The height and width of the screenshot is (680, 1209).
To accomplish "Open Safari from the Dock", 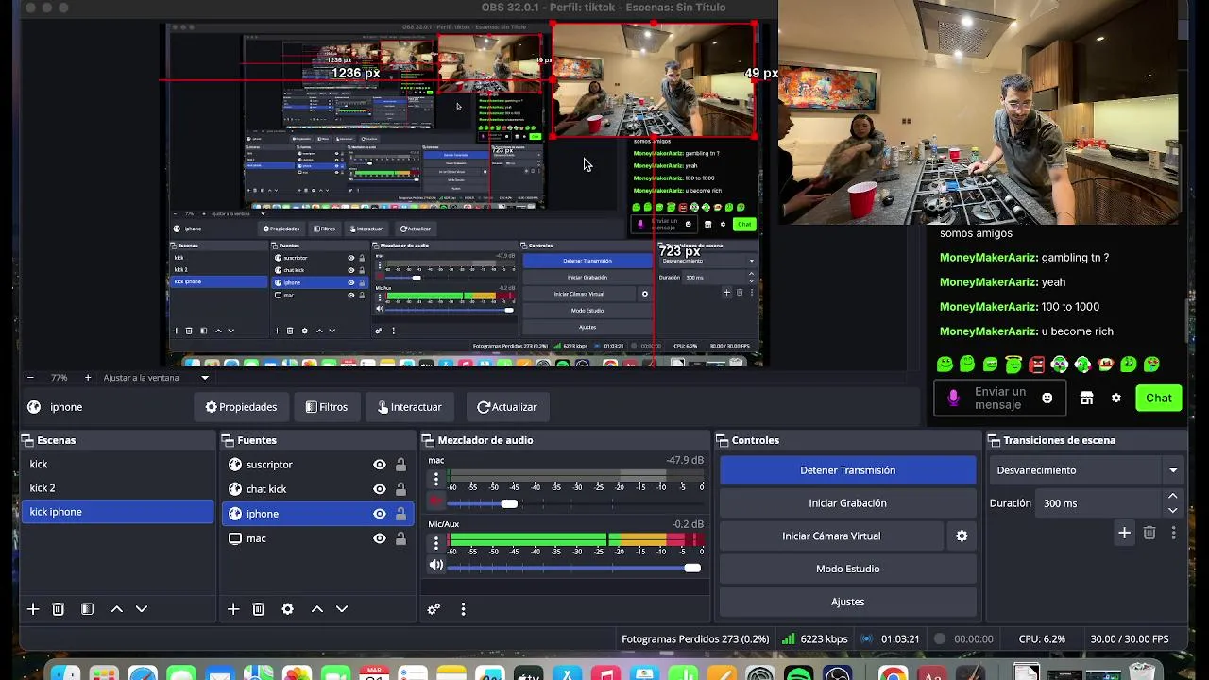I will (143, 673).
